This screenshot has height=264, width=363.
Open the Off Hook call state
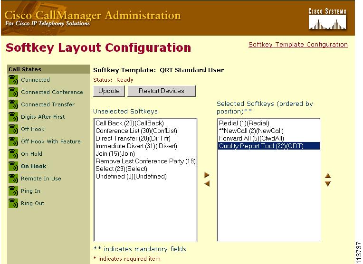[x=33, y=129]
